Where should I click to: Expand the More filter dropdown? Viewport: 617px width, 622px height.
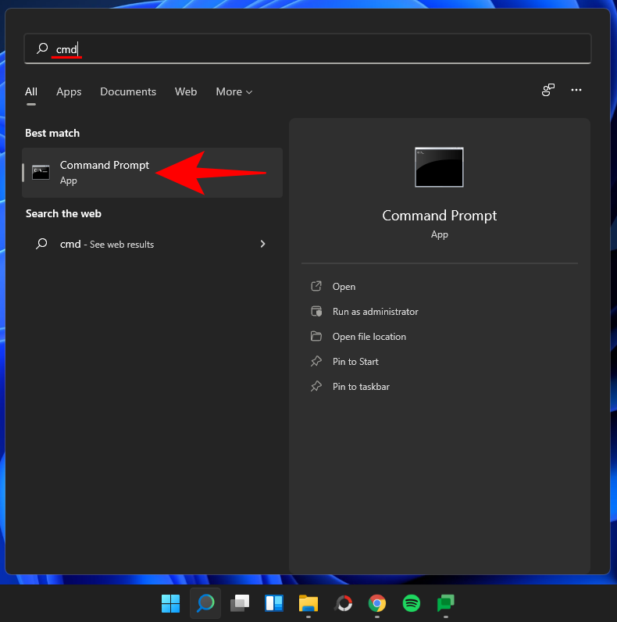coord(234,91)
